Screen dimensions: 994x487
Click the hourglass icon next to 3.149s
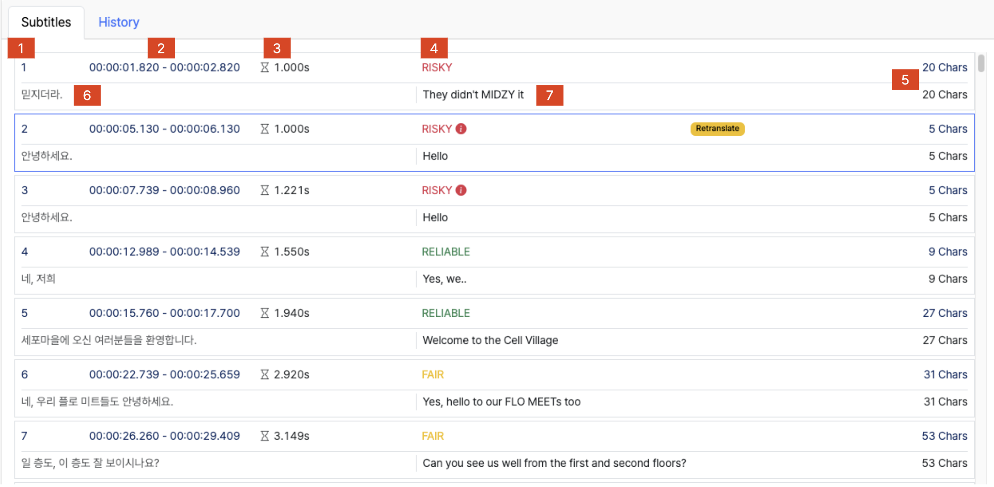[x=265, y=436]
